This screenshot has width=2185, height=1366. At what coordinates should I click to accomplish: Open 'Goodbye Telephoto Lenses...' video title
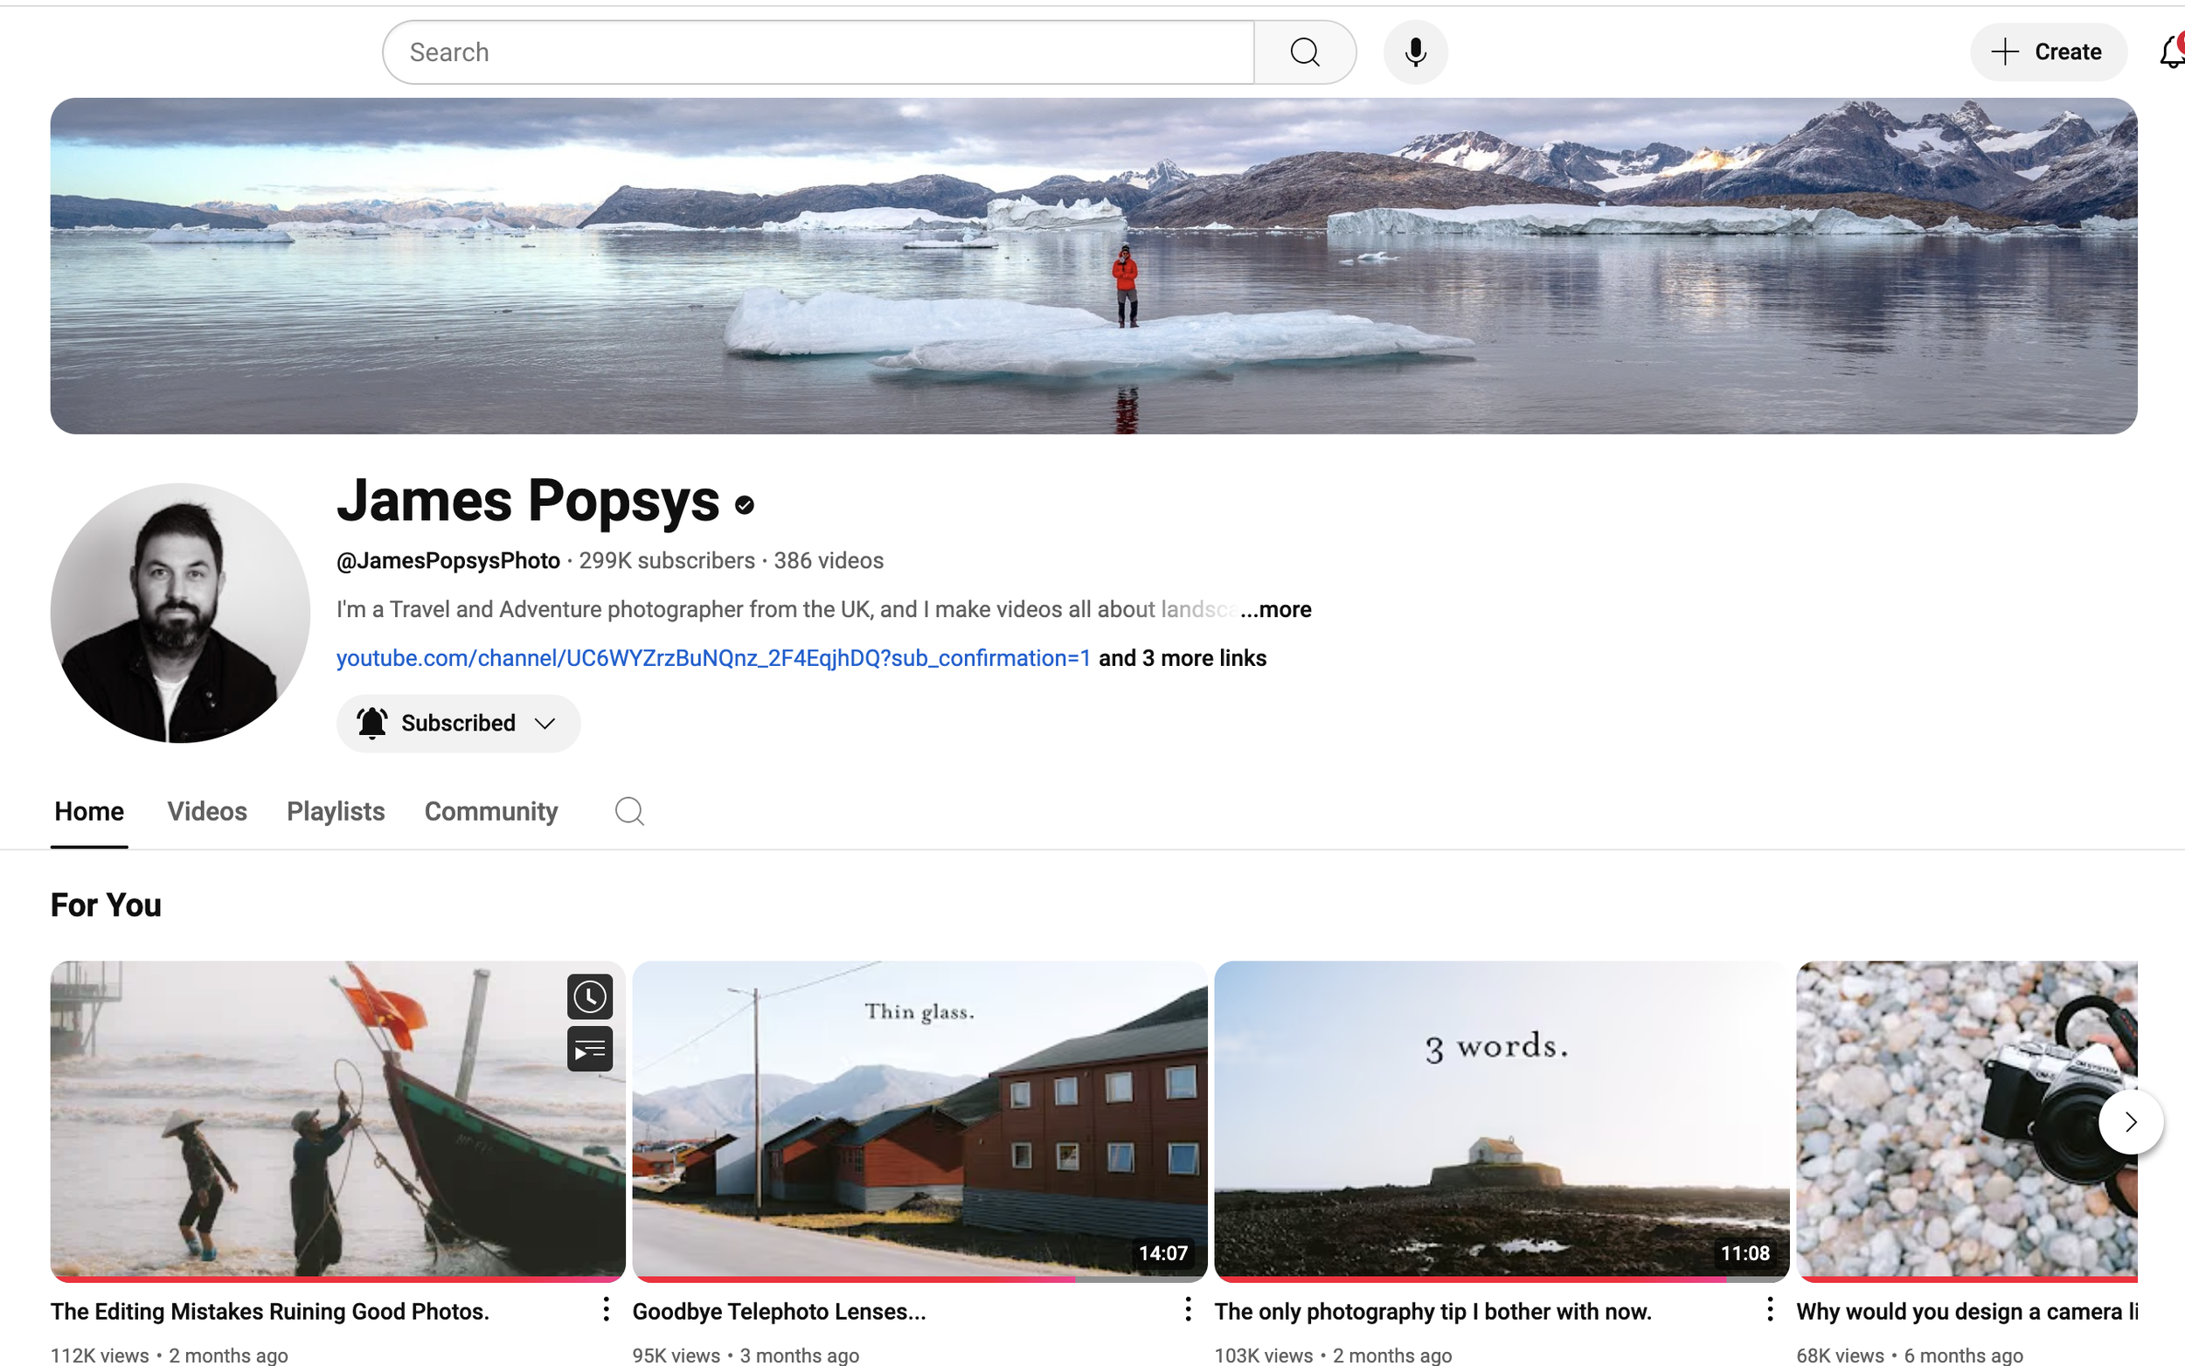[x=780, y=1312]
